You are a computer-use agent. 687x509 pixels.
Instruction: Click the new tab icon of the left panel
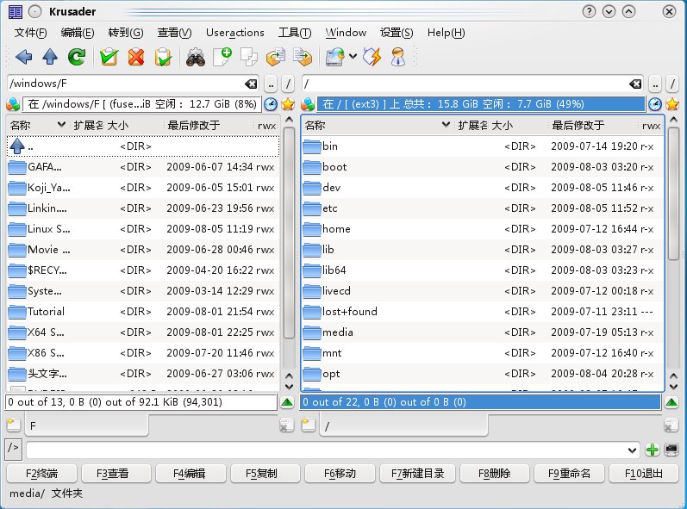pyautogui.click(x=14, y=424)
